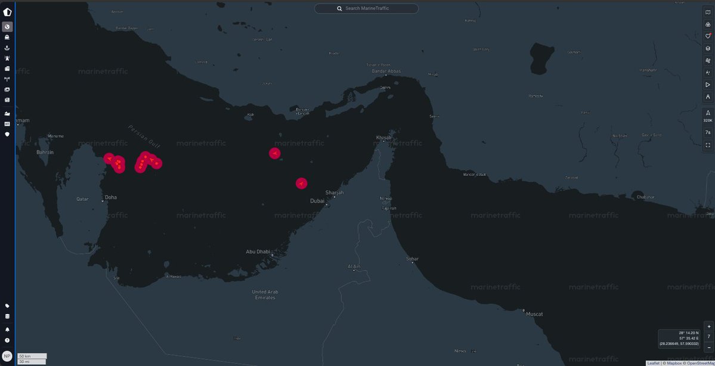
Task: Open the notifications bell icon
Action: (x=7, y=330)
